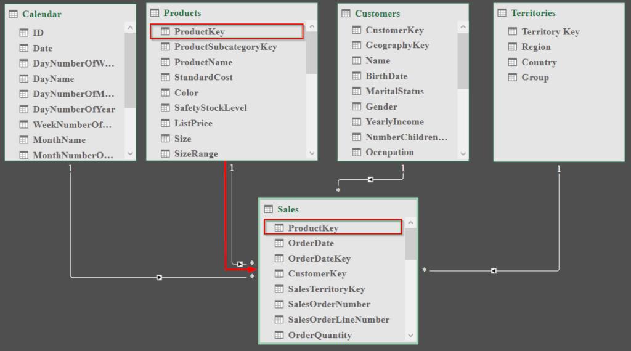Select the Sales table title
Image resolution: width=631 pixels, height=351 pixels.
(288, 209)
